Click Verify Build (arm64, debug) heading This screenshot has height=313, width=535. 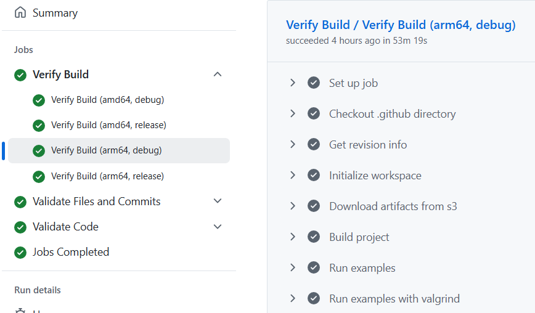tap(401, 25)
